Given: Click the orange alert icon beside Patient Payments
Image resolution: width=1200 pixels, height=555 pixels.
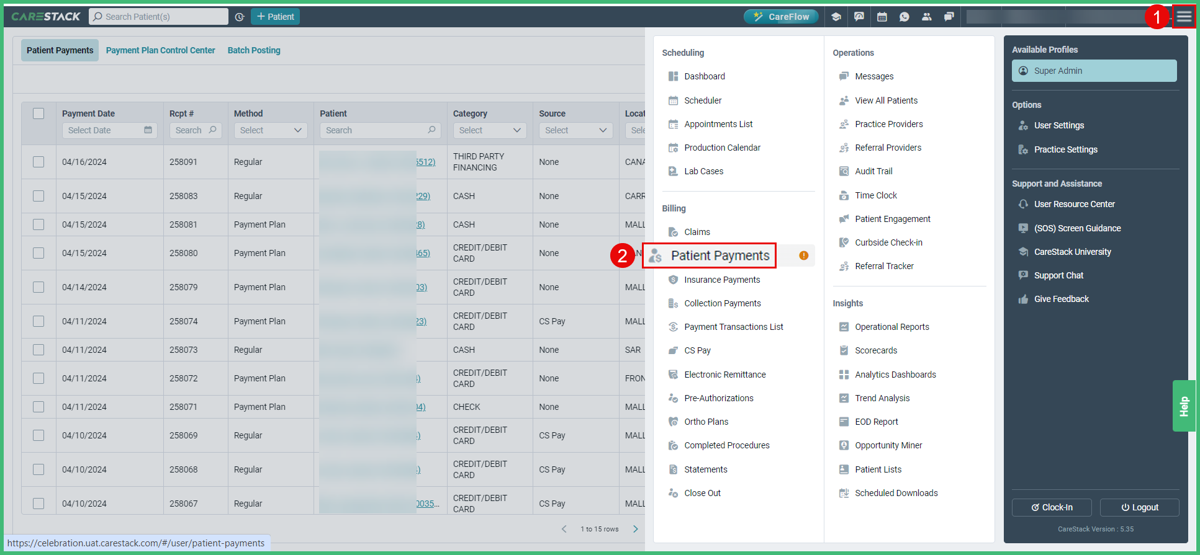Looking at the screenshot, I should (803, 255).
